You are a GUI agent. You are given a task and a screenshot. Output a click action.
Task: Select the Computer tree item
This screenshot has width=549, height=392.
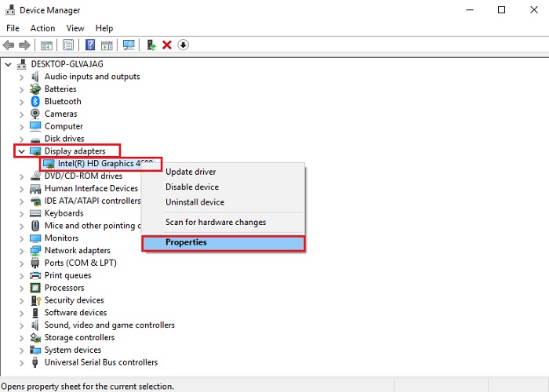64,126
